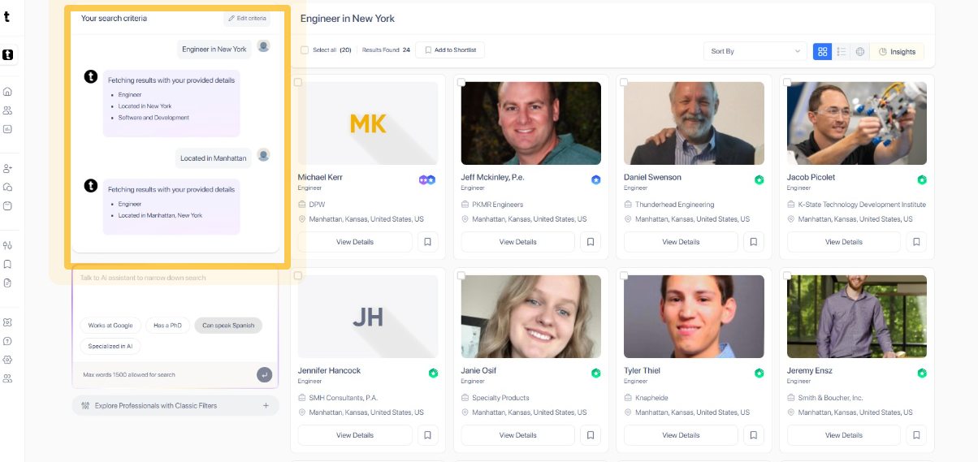The height and width of the screenshot is (462, 978).
Task: Open the Insights tab
Action: (898, 51)
